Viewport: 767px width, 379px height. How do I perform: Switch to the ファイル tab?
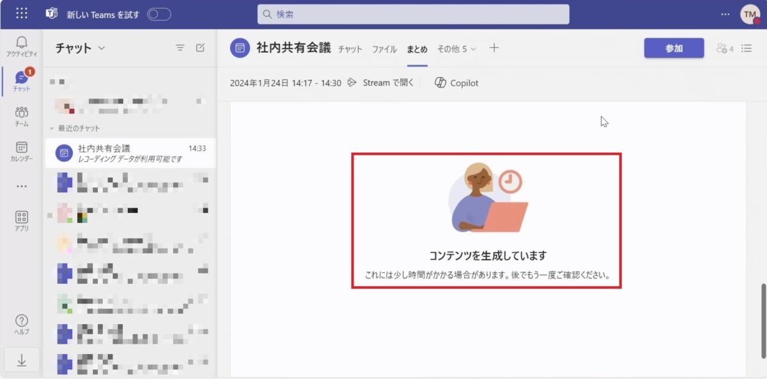(384, 48)
